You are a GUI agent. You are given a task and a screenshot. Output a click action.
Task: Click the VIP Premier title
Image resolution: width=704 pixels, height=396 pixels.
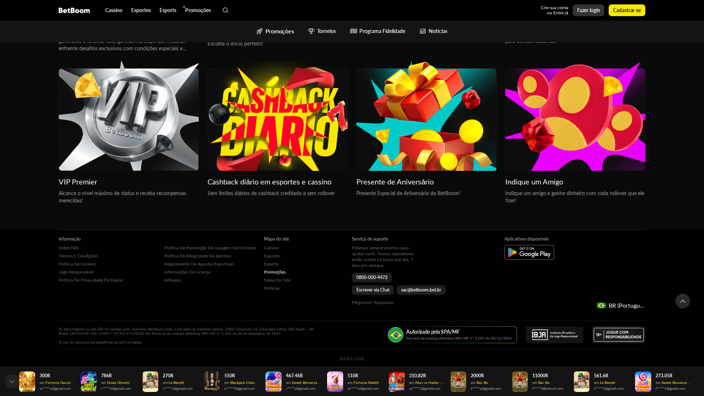point(78,182)
